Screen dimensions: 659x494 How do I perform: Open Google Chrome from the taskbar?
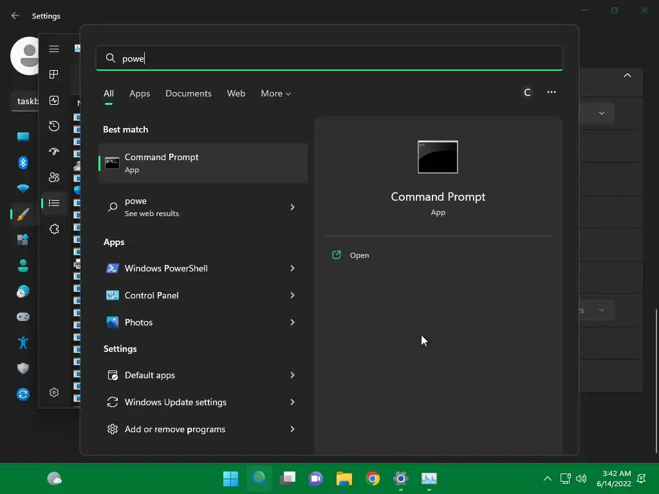373,479
